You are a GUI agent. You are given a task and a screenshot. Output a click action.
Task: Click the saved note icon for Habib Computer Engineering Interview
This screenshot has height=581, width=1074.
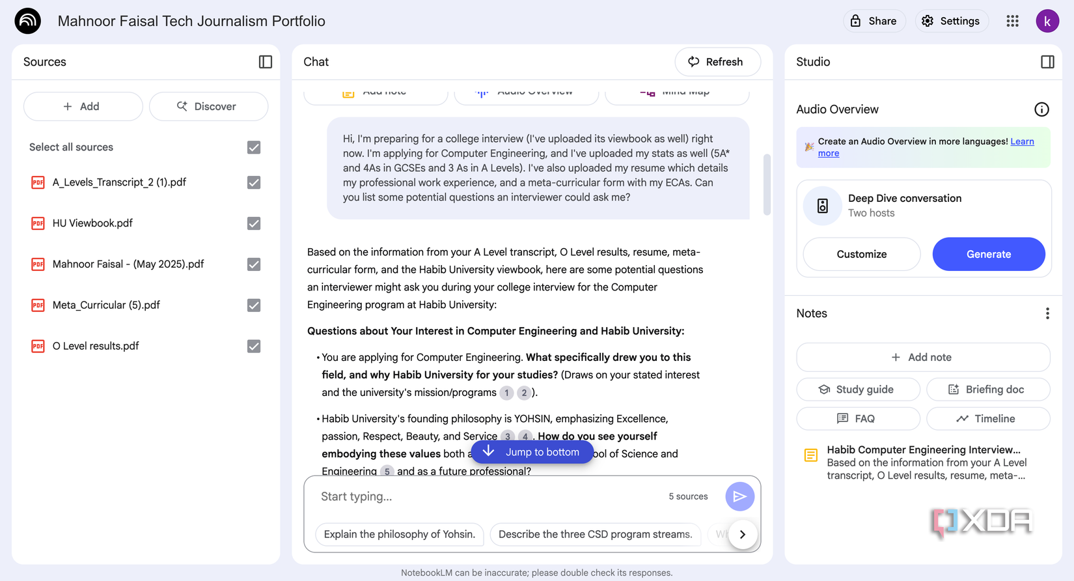810,455
